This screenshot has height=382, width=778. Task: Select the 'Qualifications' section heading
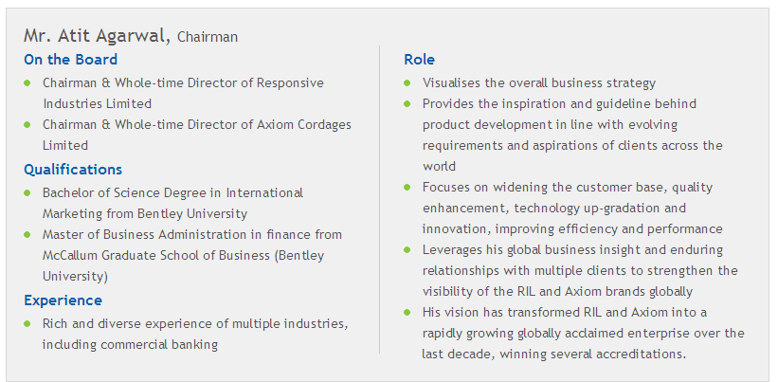click(73, 170)
